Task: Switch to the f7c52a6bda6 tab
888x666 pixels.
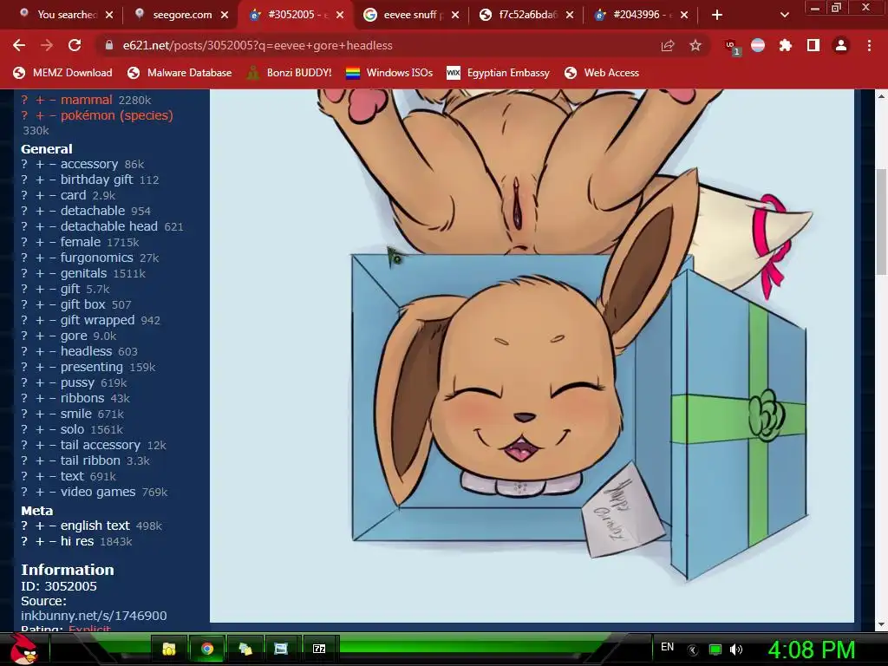Action: click(526, 15)
